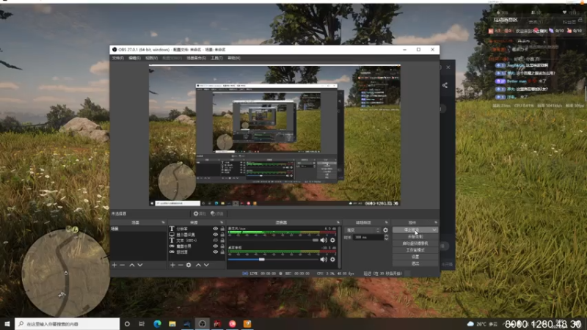Click the audio mixer vertical scrollbar
Viewport: 587px width, 330px height.
[339, 247]
